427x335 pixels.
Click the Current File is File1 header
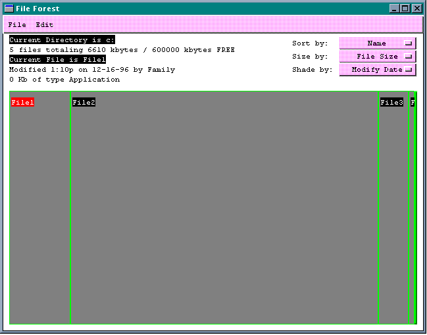pos(57,60)
